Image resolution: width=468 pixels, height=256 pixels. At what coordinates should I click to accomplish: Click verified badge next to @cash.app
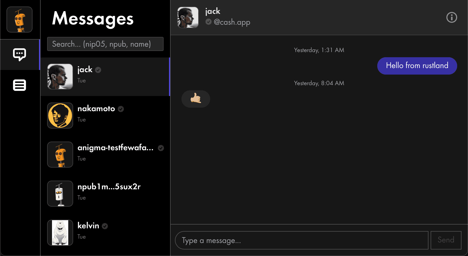209,22
